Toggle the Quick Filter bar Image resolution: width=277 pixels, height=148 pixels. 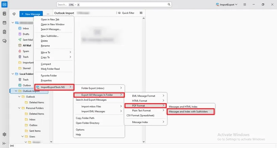pos(126,13)
